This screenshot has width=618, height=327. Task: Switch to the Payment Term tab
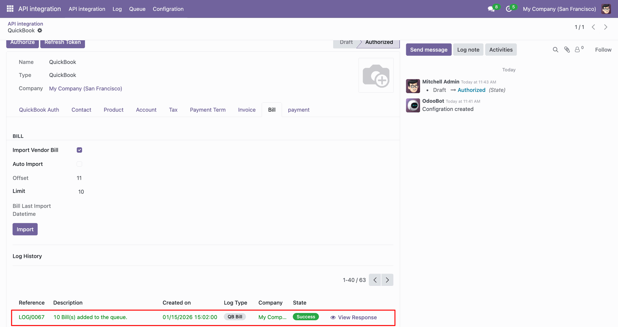point(208,110)
